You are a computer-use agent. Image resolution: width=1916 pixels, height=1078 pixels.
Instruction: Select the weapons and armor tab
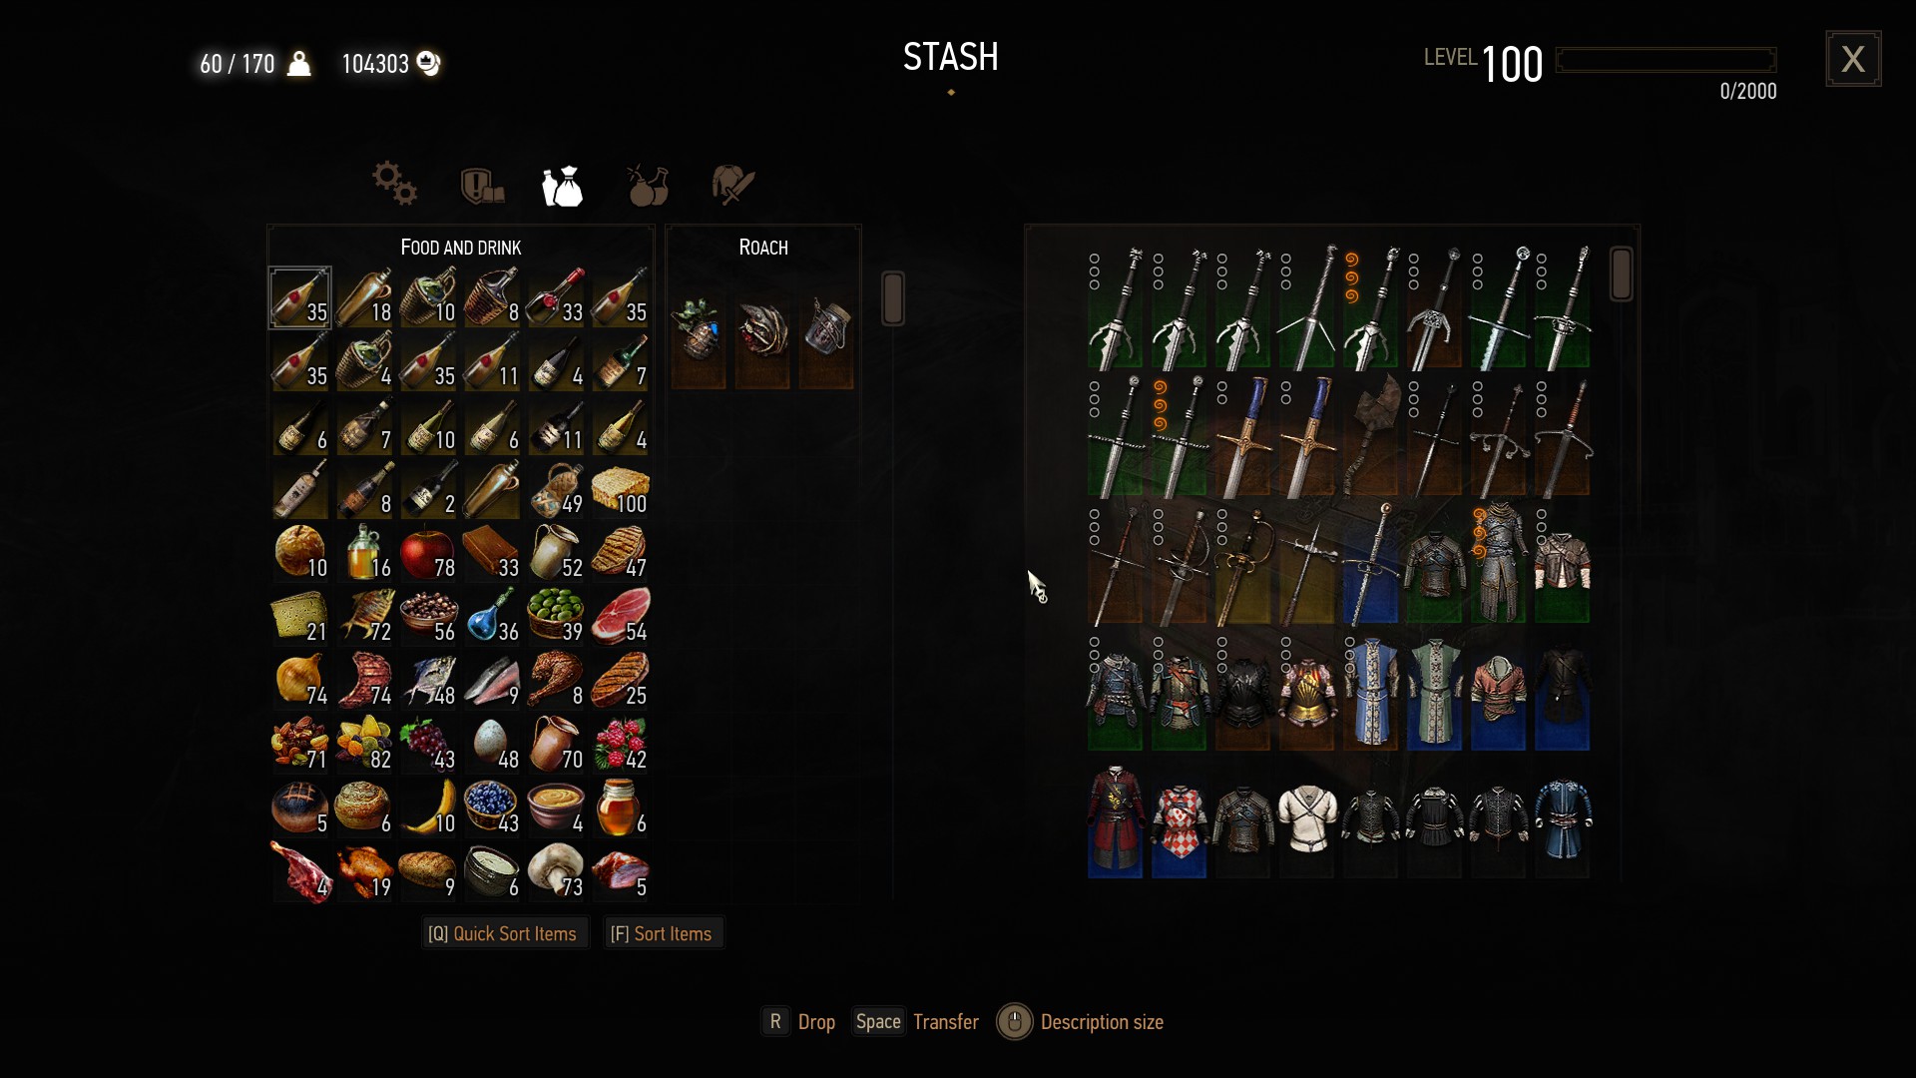click(732, 186)
